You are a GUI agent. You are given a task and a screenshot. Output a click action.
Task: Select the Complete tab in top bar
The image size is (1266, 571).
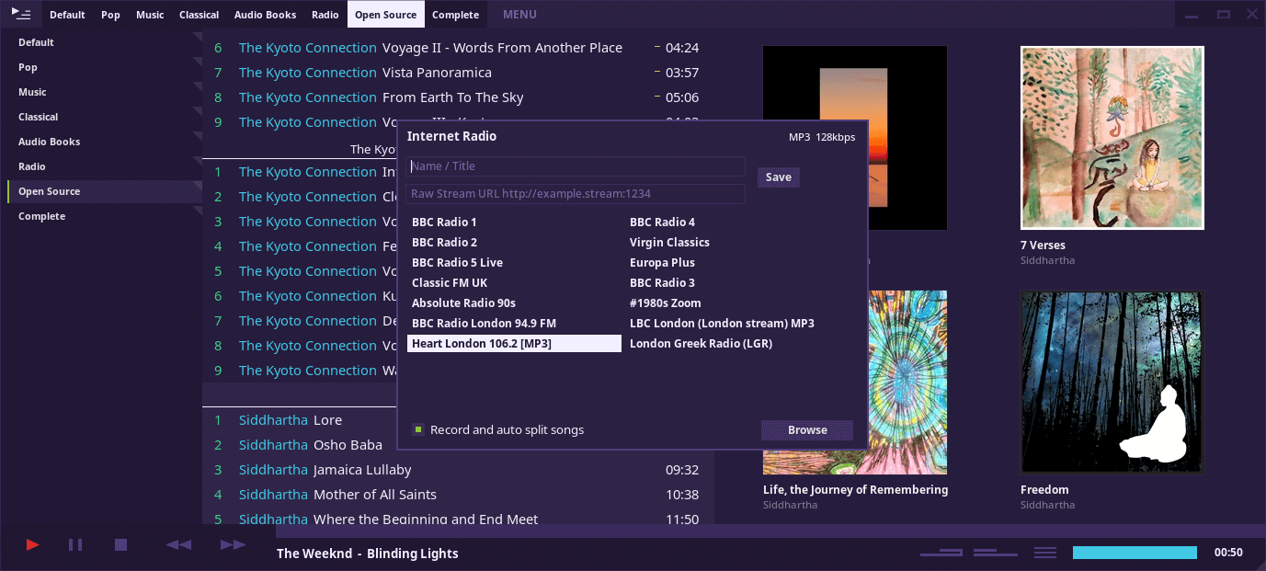455,14
